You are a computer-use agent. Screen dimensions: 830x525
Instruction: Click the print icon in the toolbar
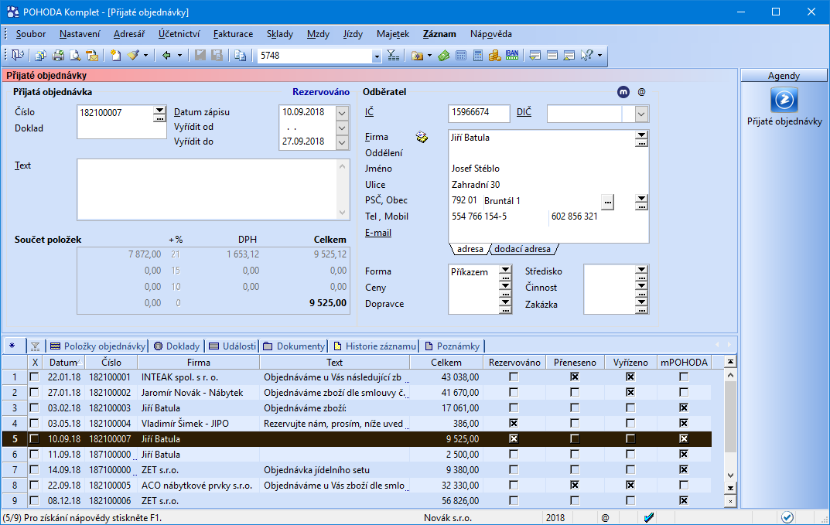(58, 56)
